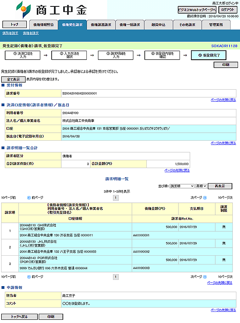Viewport: 240px width, 323px height.
Task: Click Ref No. AAXX00002
Action: point(141,252)
